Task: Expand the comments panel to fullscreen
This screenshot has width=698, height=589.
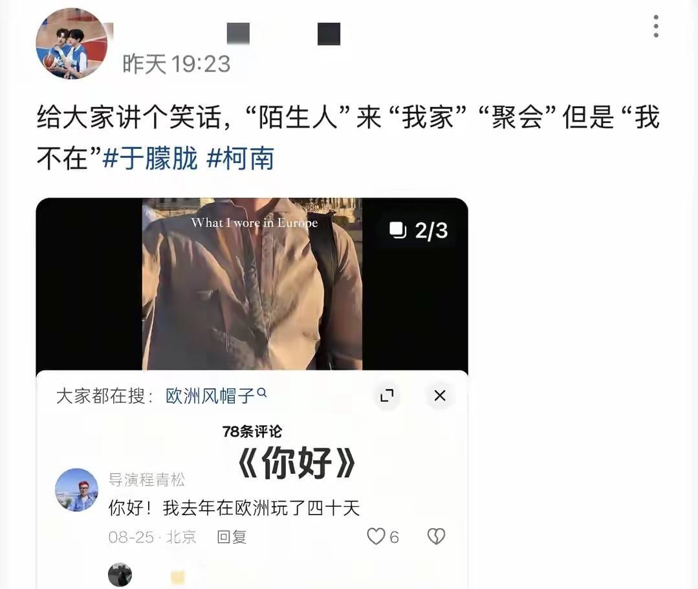Action: [x=387, y=395]
